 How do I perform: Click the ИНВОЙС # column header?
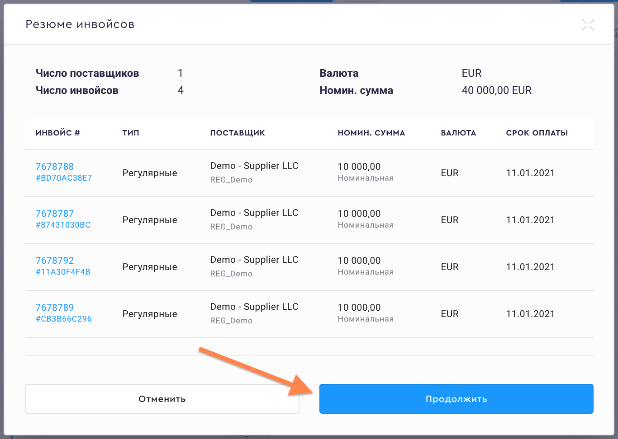[x=57, y=133]
